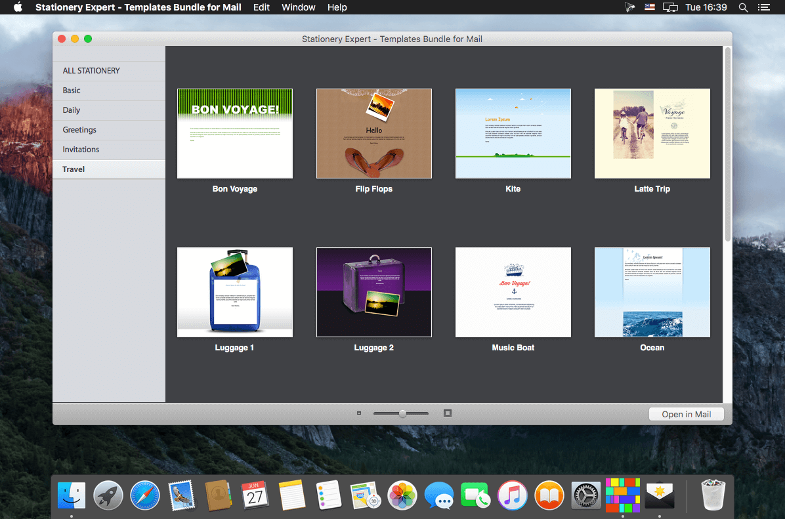Launch Launchpad rocket icon in Dock

[x=108, y=495]
